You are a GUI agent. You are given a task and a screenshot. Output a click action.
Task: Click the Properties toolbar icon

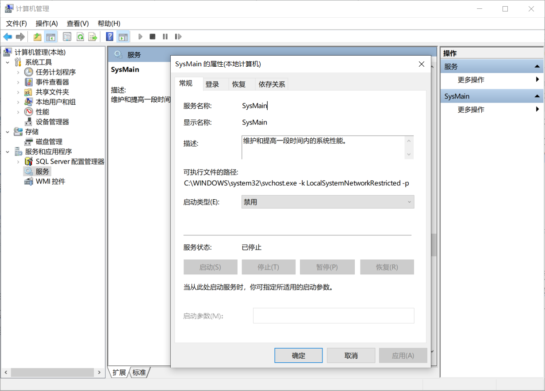[x=67, y=37]
